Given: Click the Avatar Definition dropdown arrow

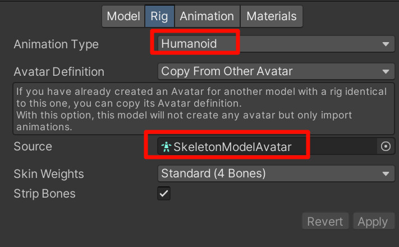Looking at the screenshot, I should 386,71.
